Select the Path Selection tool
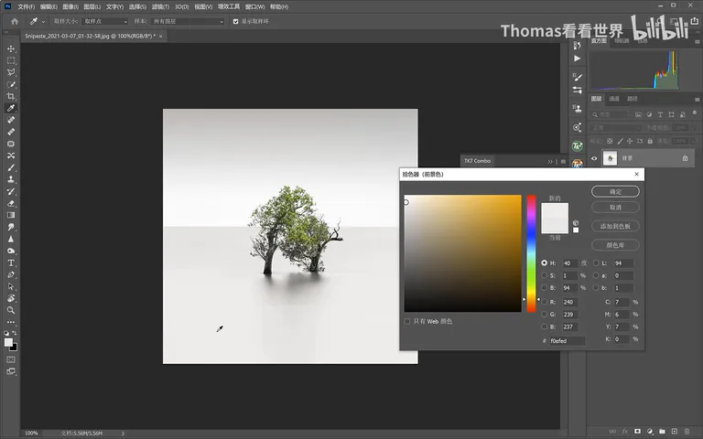Viewport: 703px width, 439px height. (11, 286)
